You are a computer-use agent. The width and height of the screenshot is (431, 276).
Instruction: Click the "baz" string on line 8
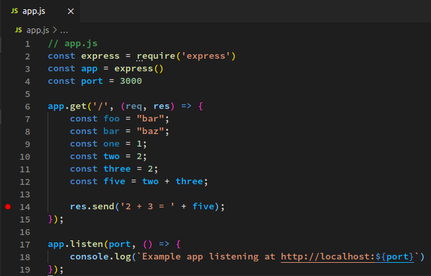coord(150,131)
